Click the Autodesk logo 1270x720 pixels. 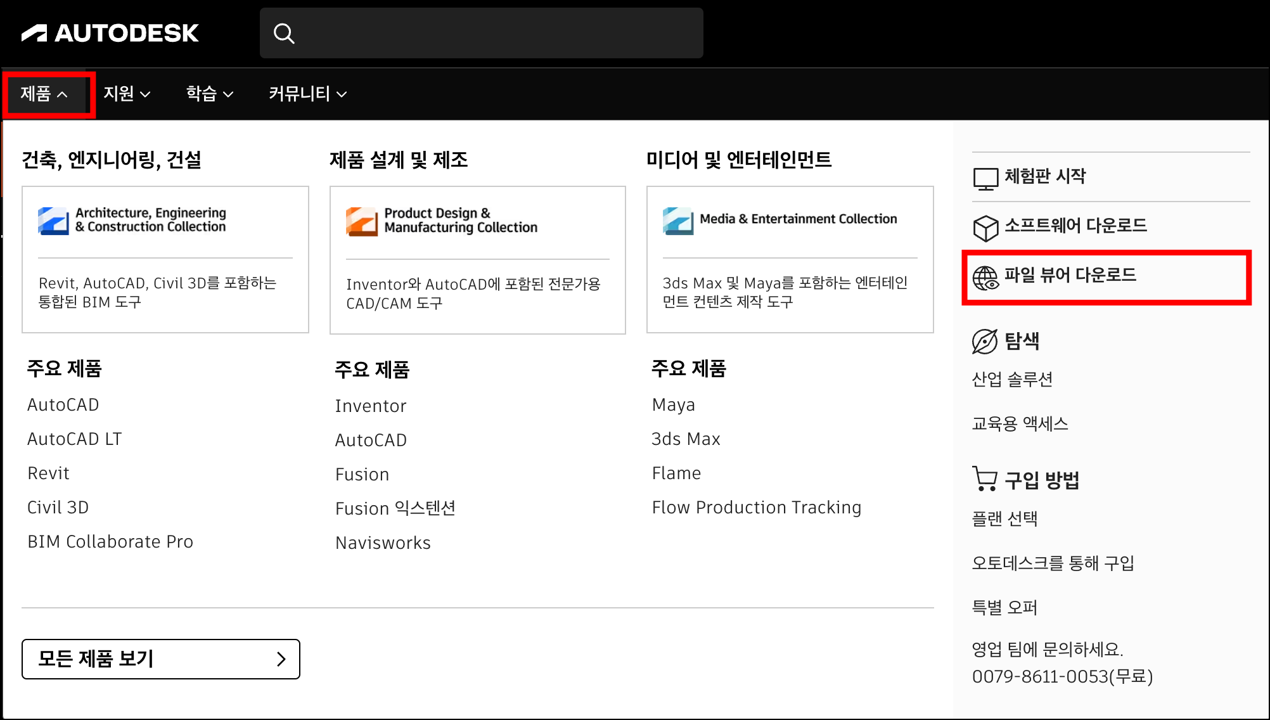point(110,33)
